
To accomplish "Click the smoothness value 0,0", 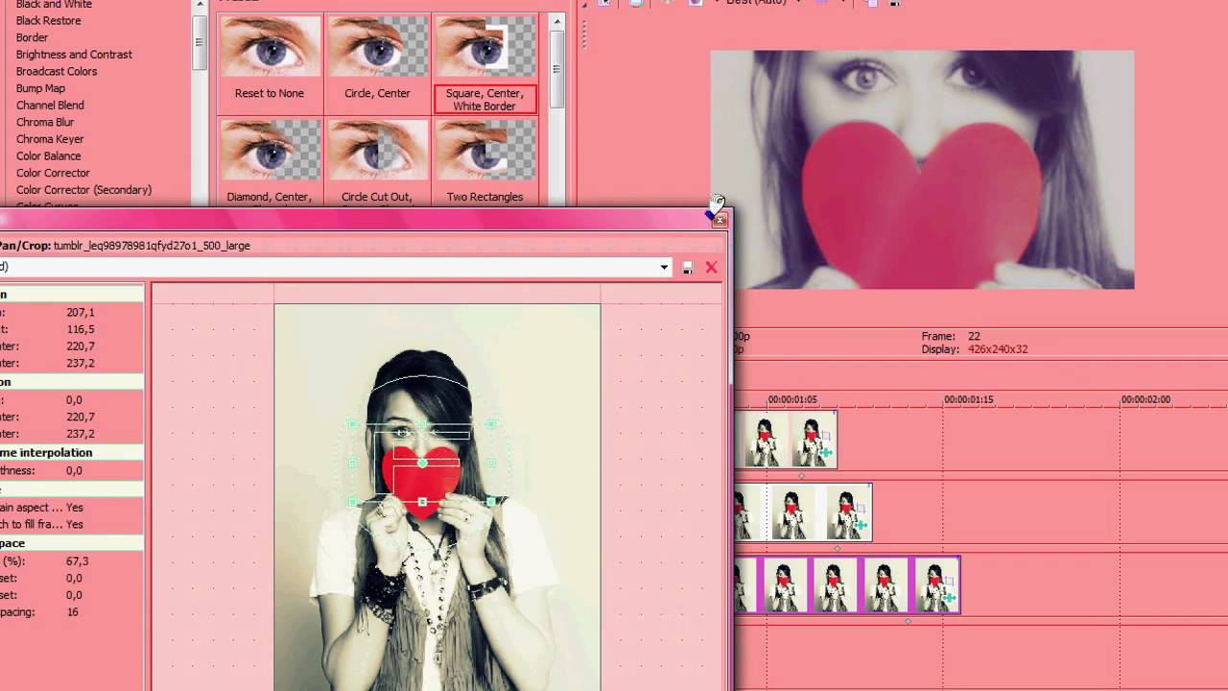I will click(x=74, y=471).
